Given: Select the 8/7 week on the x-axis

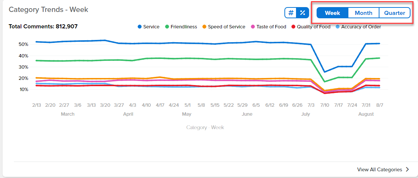Looking at the screenshot, I should click(x=379, y=105).
